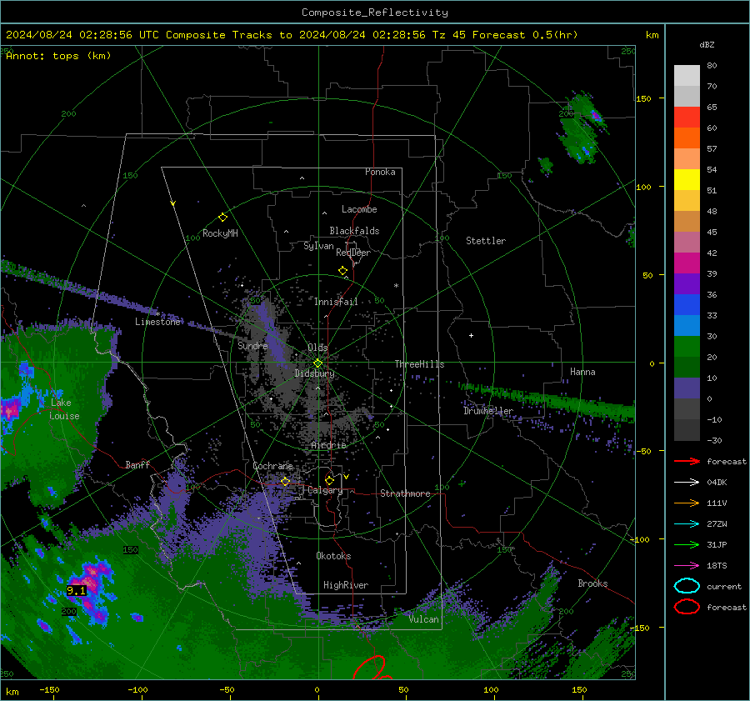Click the Ponoka city label
The width and height of the screenshot is (750, 701).
[x=380, y=172]
